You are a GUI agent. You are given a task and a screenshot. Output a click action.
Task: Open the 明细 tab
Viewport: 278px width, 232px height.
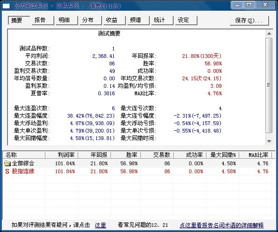click(x=66, y=21)
